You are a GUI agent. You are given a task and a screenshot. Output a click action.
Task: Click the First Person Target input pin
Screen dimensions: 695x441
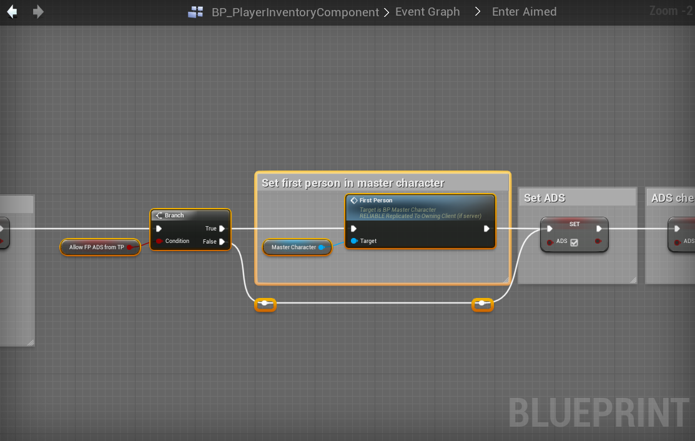(354, 241)
